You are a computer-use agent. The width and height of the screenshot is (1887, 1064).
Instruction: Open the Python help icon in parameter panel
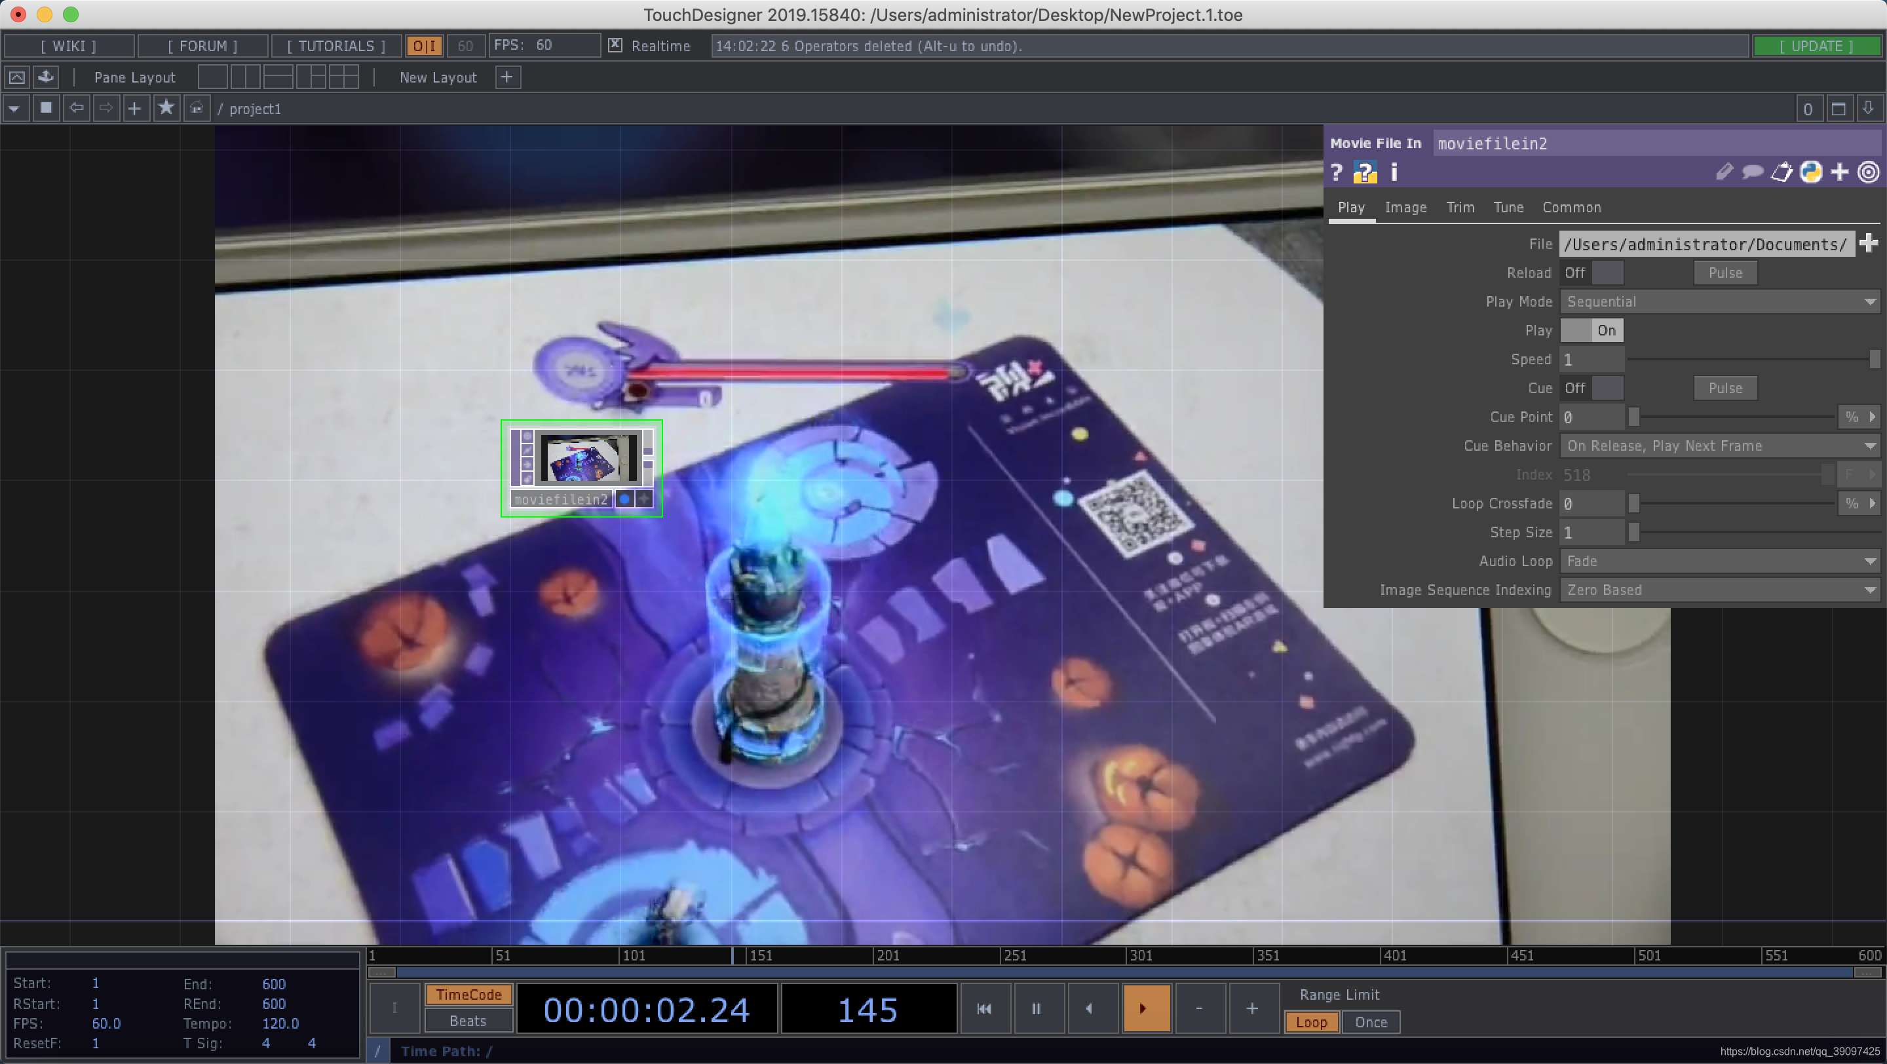(1365, 172)
